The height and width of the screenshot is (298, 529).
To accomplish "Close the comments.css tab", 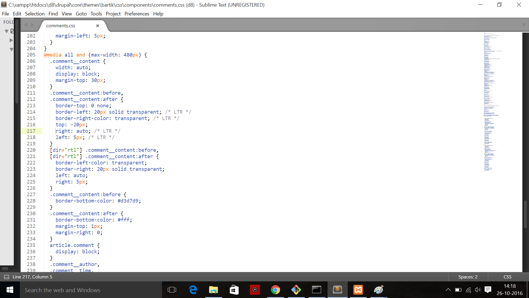I will tap(98, 26).
